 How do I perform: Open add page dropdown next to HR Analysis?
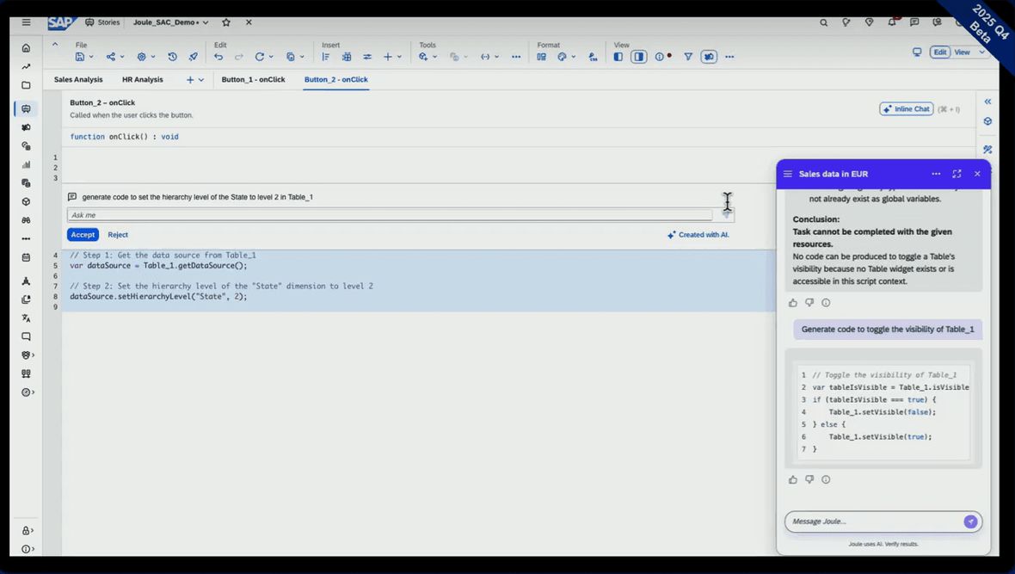coord(201,80)
